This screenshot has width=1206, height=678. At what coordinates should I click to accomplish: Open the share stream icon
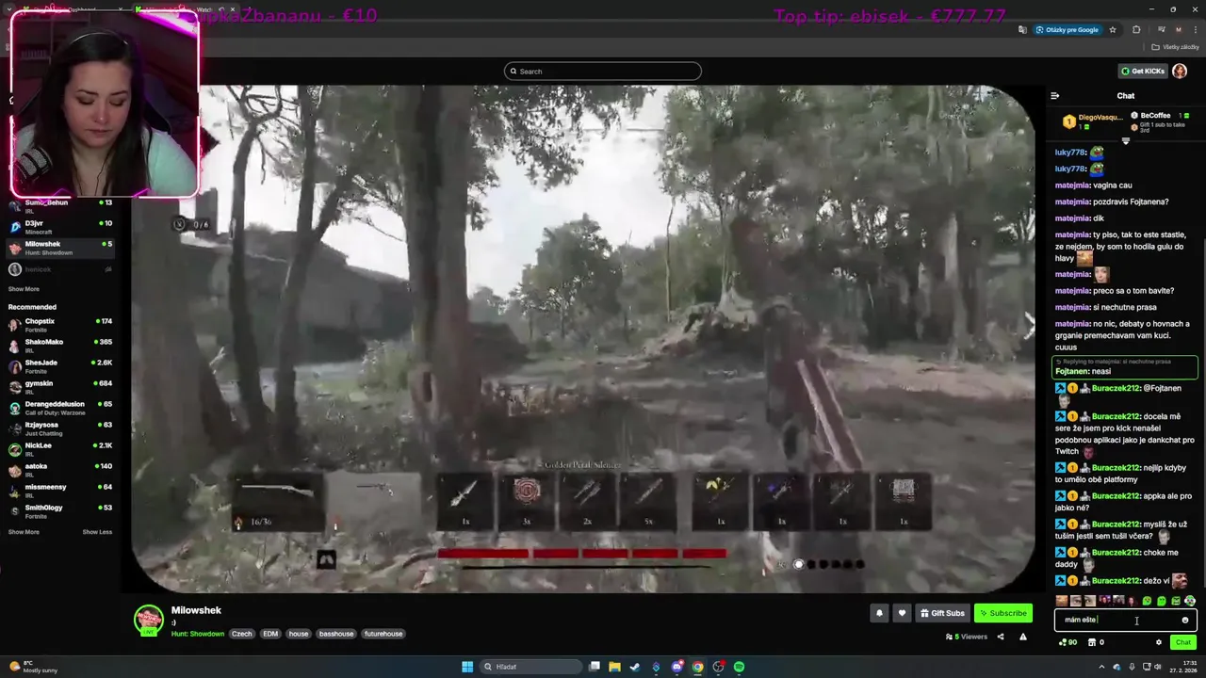1001,637
